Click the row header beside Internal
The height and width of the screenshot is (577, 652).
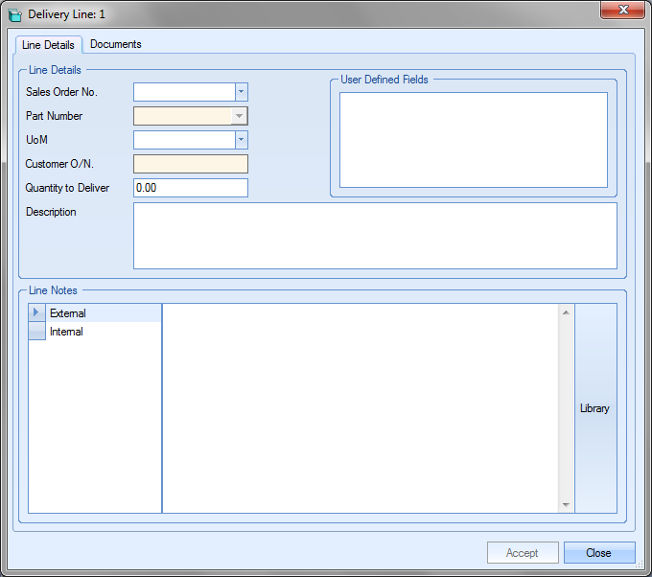[36, 332]
